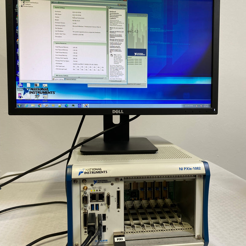
Task: Open Windows Explorer from the taskbar
Action: click(33, 106)
